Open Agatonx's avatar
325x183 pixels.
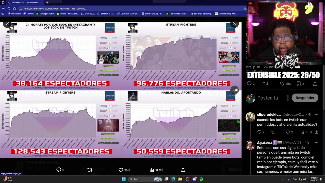coord(250,145)
